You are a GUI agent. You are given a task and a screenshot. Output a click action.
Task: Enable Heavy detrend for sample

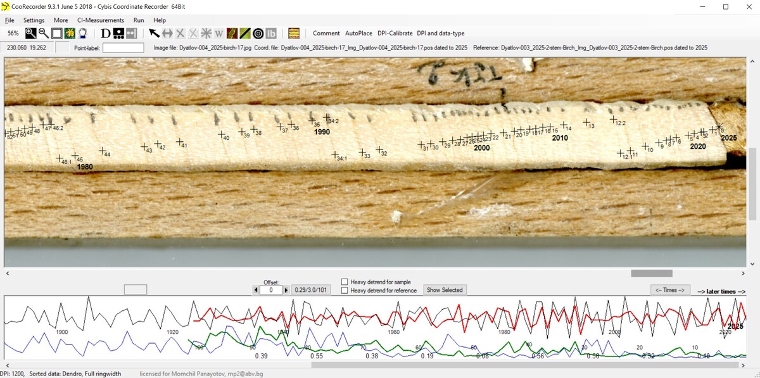tap(345, 282)
